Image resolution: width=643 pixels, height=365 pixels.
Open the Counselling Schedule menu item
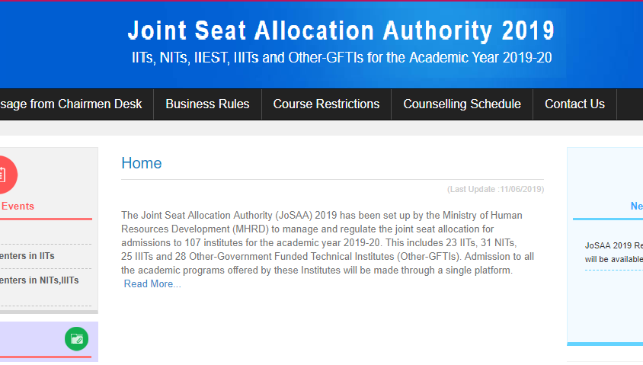click(x=462, y=104)
